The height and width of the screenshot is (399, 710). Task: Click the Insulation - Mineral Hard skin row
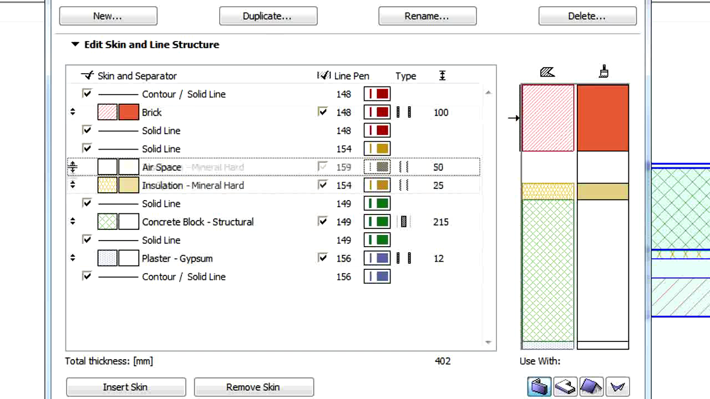click(192, 186)
